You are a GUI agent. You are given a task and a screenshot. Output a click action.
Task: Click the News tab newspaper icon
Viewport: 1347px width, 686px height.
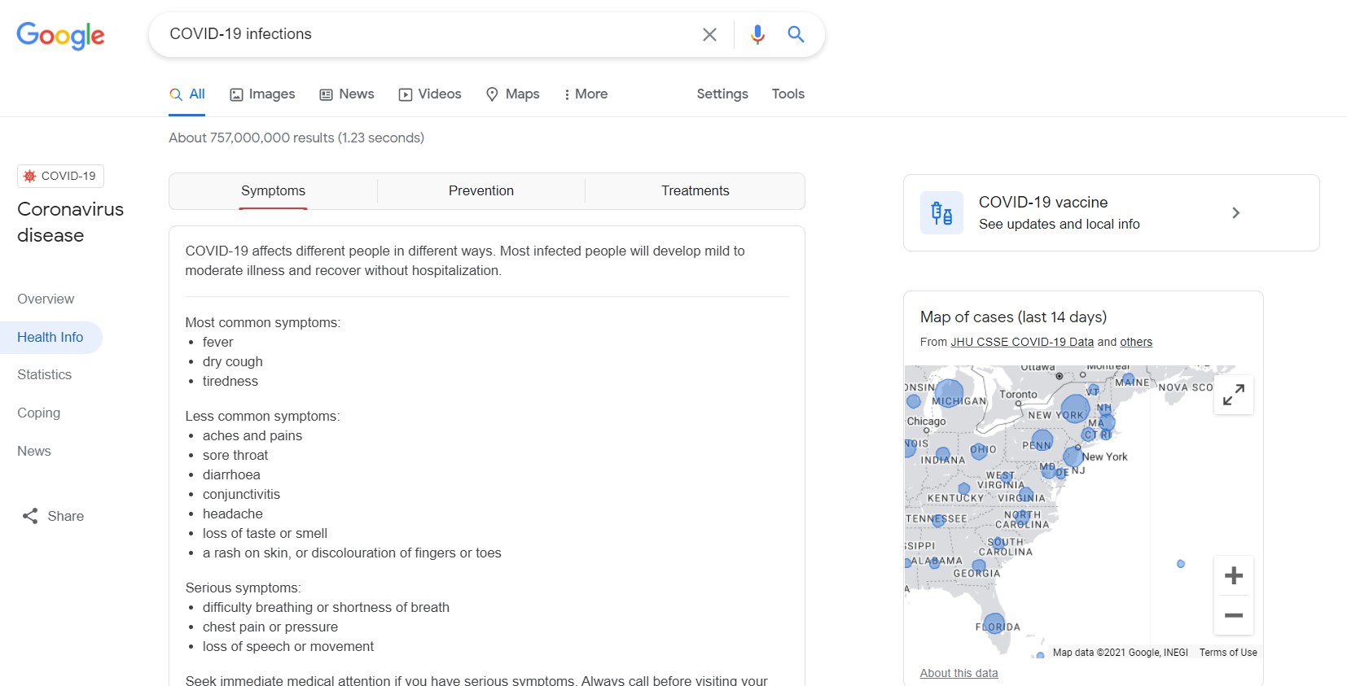(x=326, y=95)
